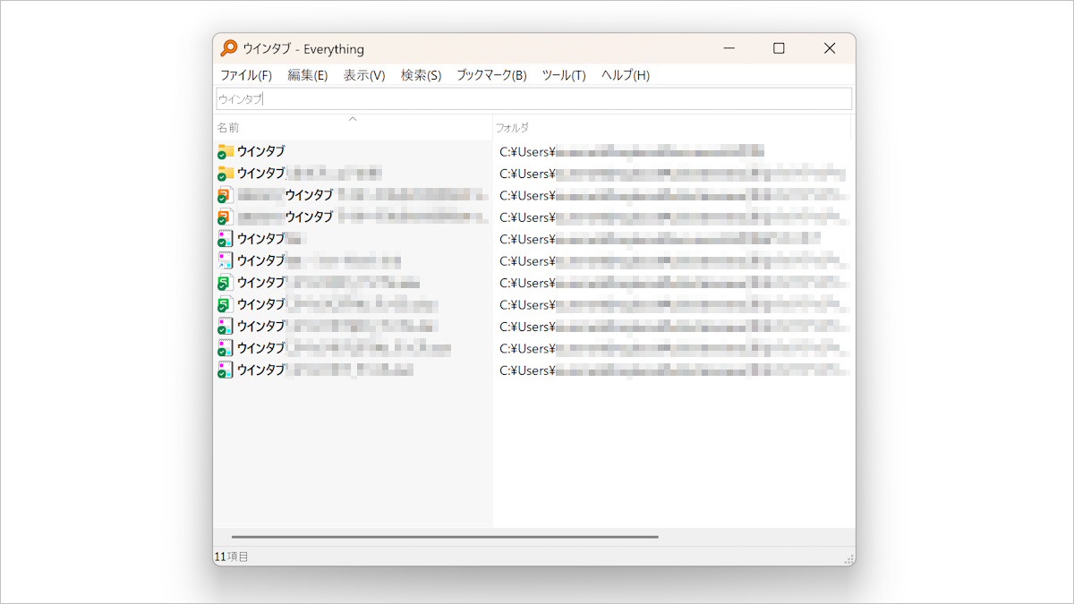Screen dimensions: 1074x604
Task: Open the ツール(T) menu
Action: [x=564, y=75]
